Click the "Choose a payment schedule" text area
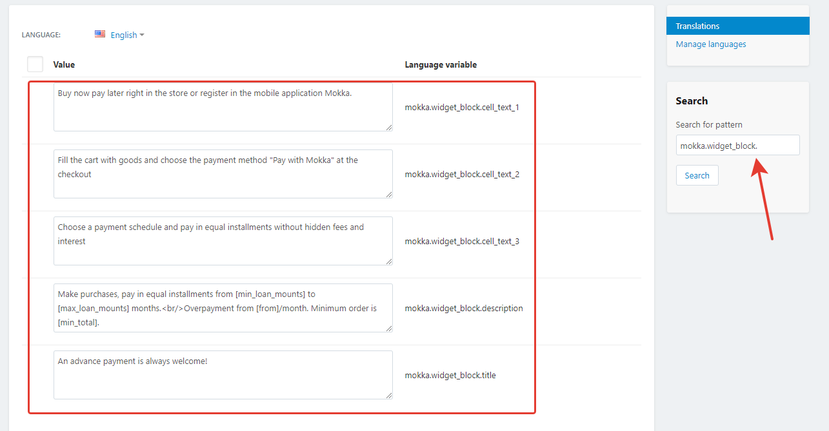829x431 pixels. (x=223, y=241)
